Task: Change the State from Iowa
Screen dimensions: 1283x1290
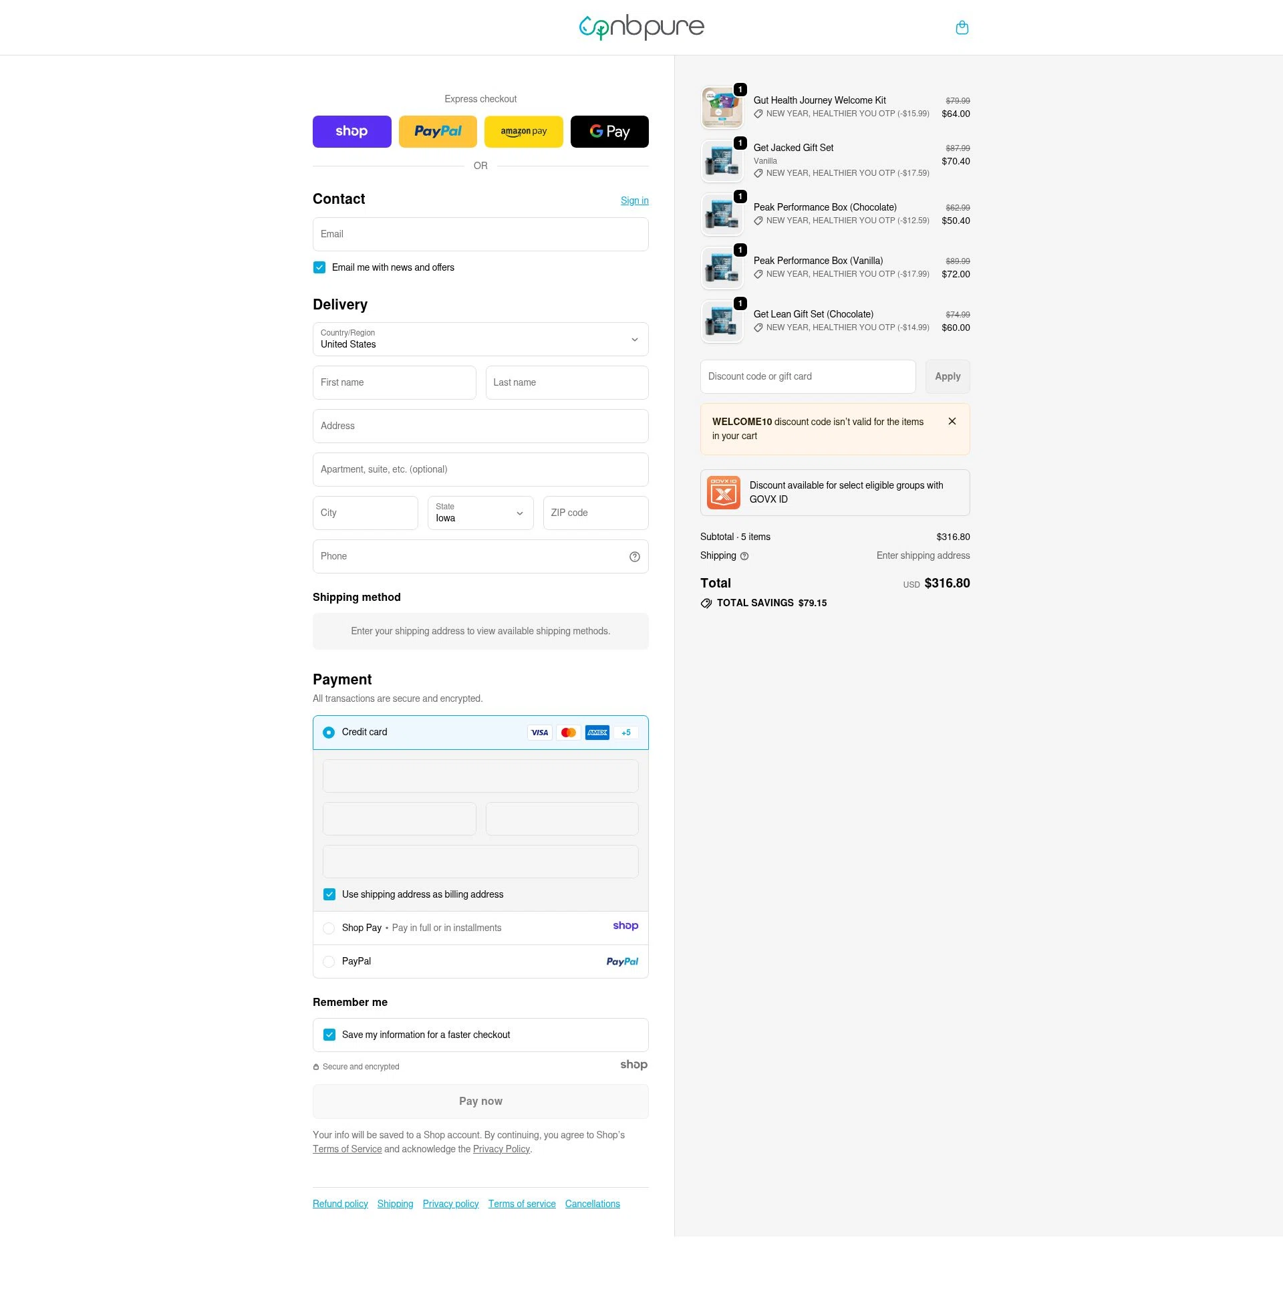Action: pyautogui.click(x=480, y=513)
